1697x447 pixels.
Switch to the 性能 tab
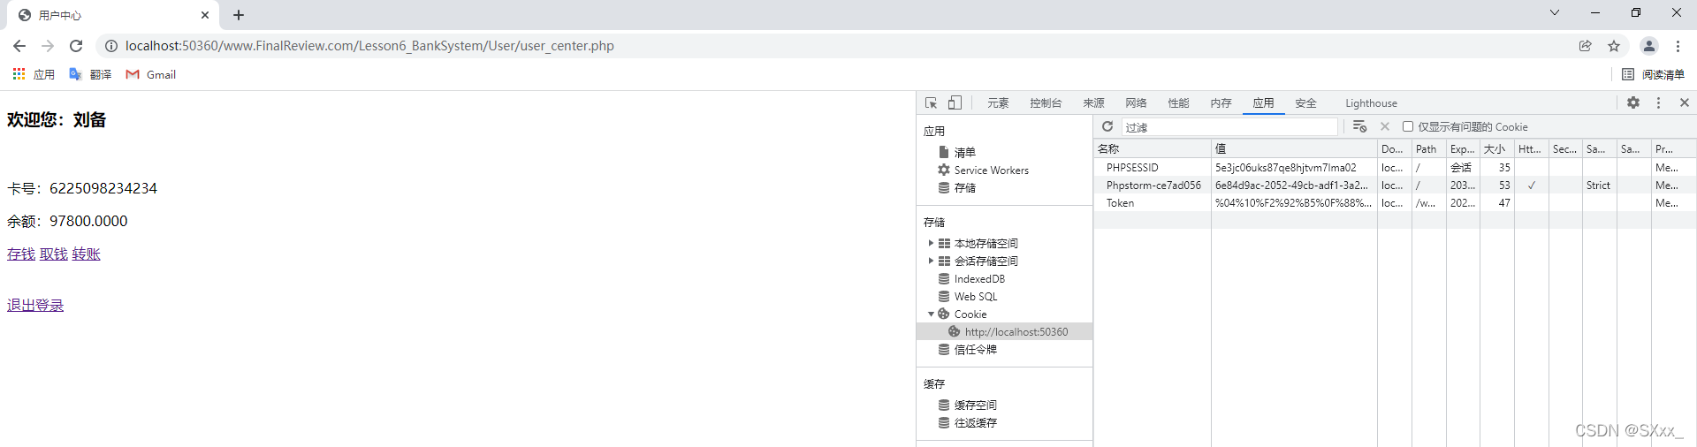coord(1178,103)
